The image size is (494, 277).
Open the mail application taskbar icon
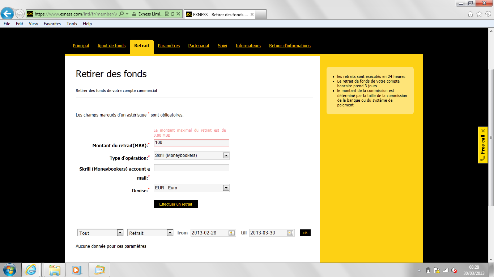(x=99, y=270)
